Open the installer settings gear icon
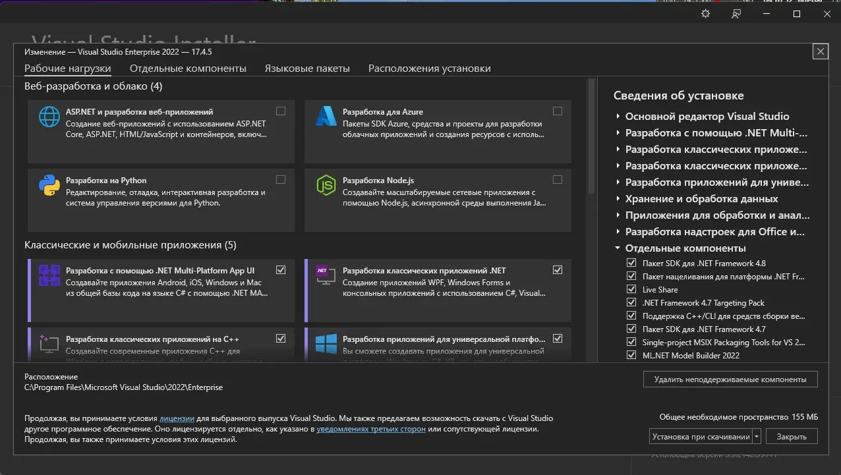This screenshot has width=841, height=475. click(x=705, y=13)
